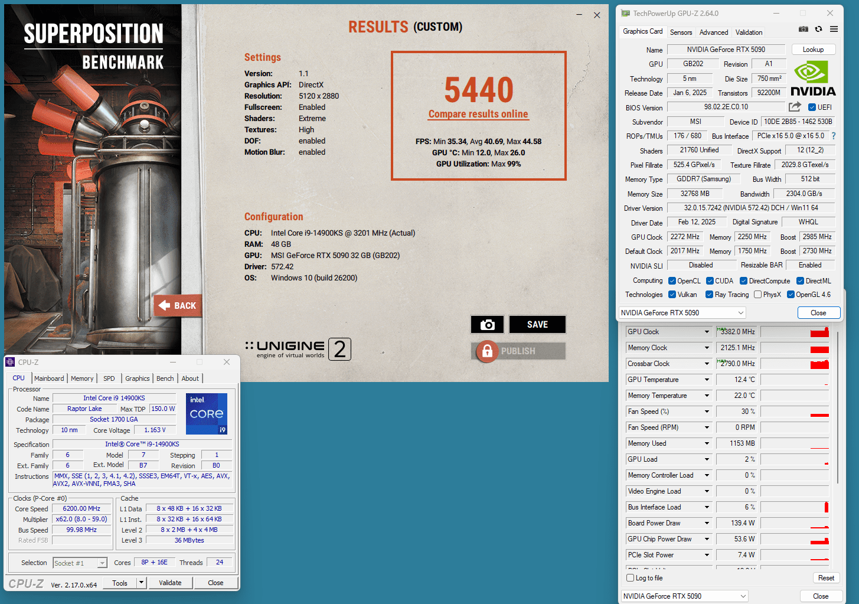
Task: Toggle the OpenCL checkbox
Action: point(672,281)
